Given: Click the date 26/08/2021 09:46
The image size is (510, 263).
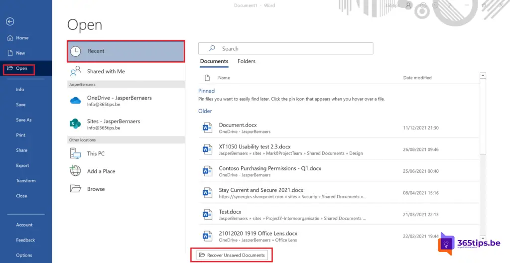Looking at the screenshot, I should point(421,150).
